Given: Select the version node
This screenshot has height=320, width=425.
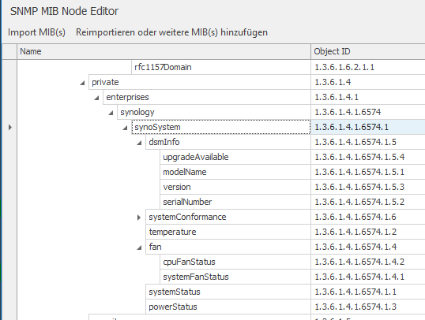Looking at the screenshot, I should 235,187.
